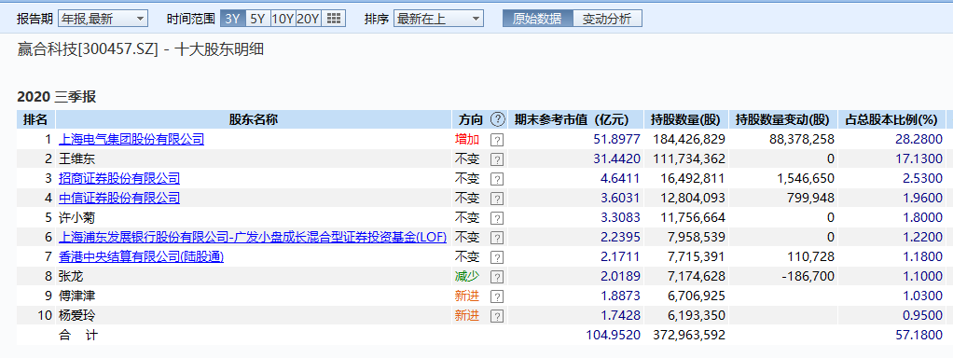953x358 pixels.
Task: Click the 2020 三季报 section heading
Action: click(x=57, y=97)
